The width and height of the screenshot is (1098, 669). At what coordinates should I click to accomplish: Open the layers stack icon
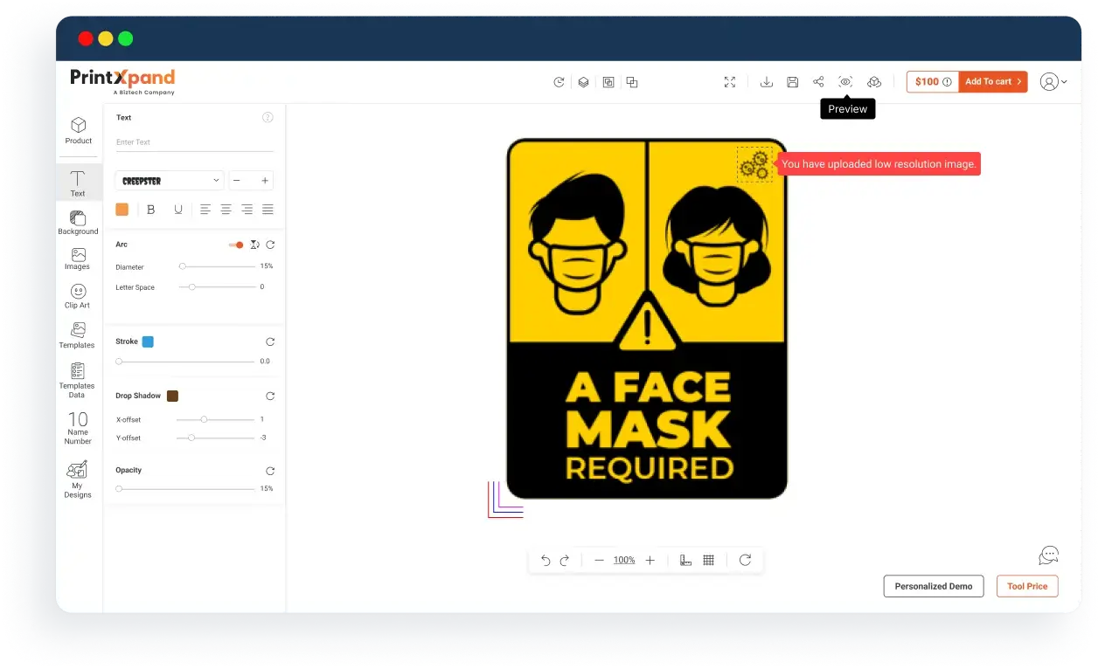(583, 82)
